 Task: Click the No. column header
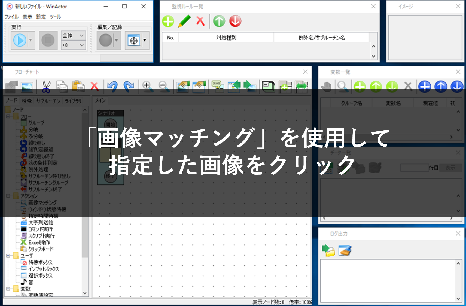tap(170, 38)
